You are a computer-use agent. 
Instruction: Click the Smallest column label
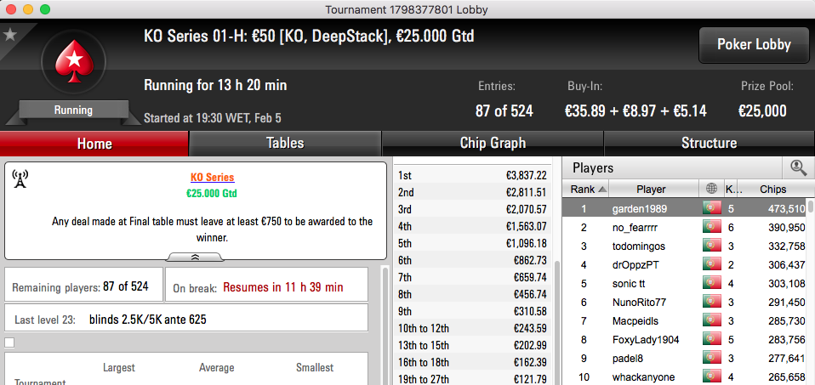click(315, 367)
